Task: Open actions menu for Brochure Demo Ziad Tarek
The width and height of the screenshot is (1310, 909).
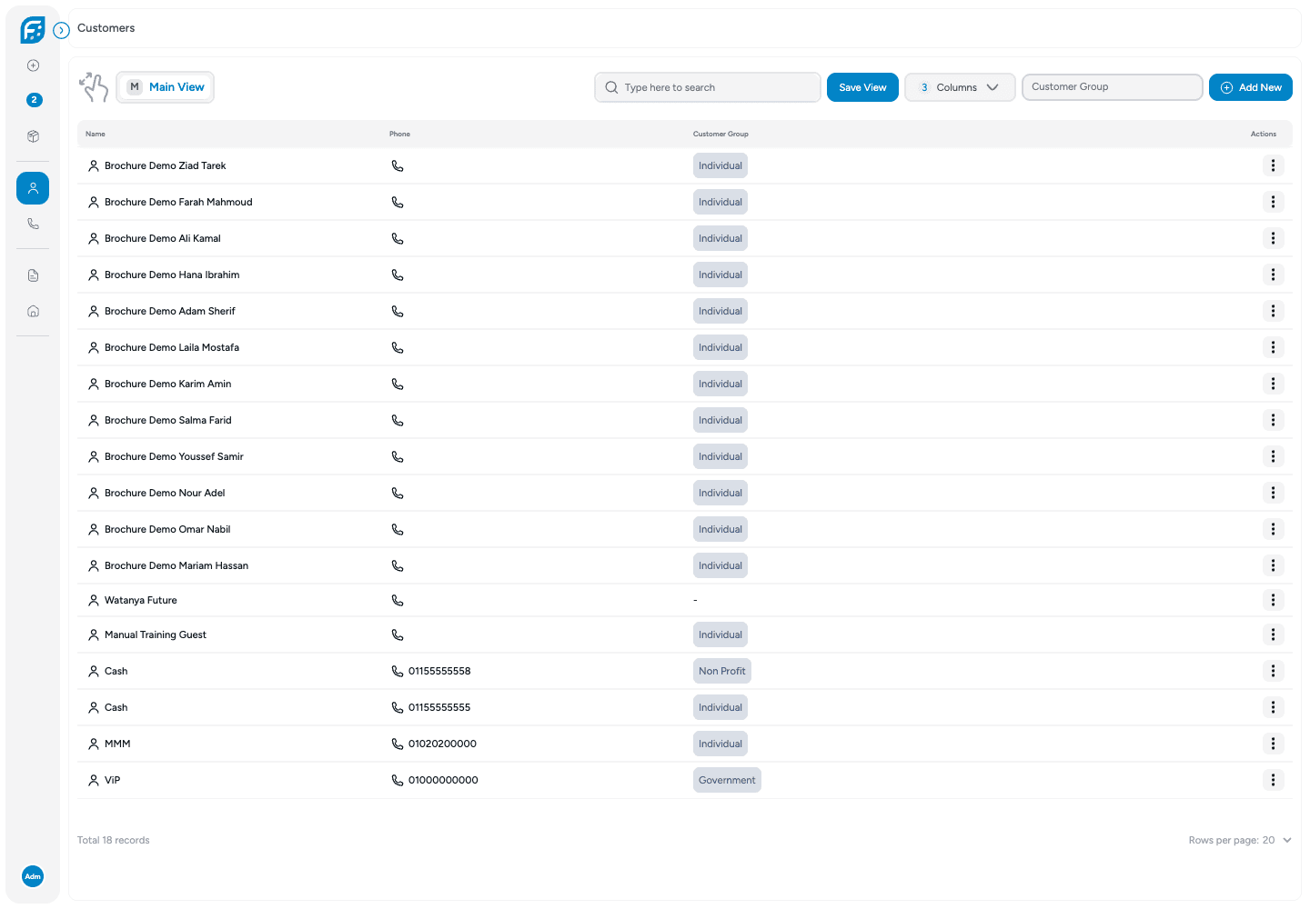Action: (1273, 165)
